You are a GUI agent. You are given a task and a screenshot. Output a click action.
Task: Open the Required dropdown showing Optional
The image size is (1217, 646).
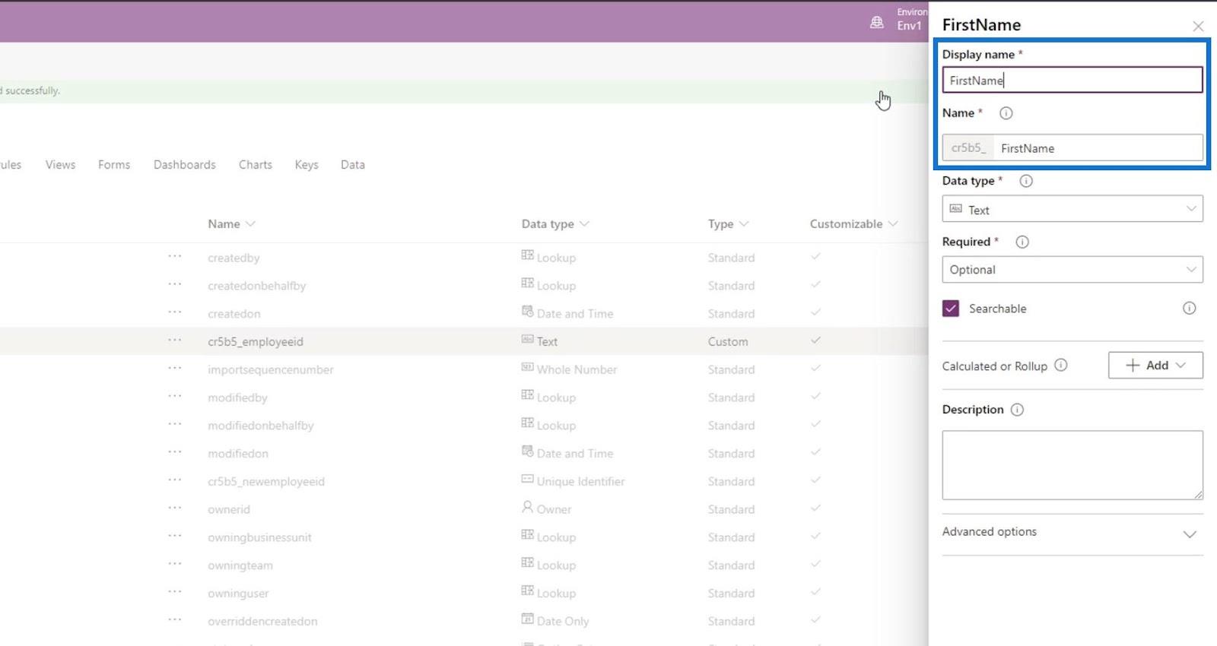[x=1072, y=270]
